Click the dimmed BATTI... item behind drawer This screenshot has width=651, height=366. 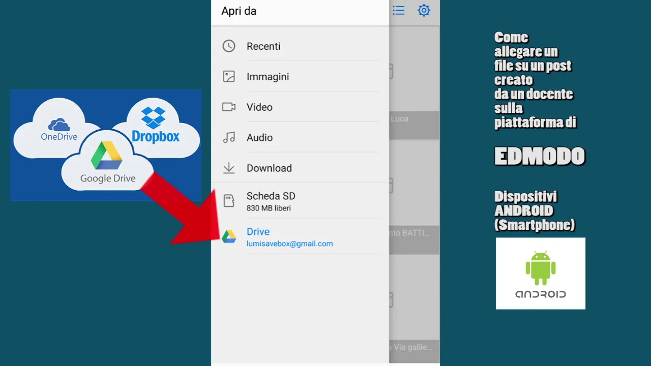(415, 239)
